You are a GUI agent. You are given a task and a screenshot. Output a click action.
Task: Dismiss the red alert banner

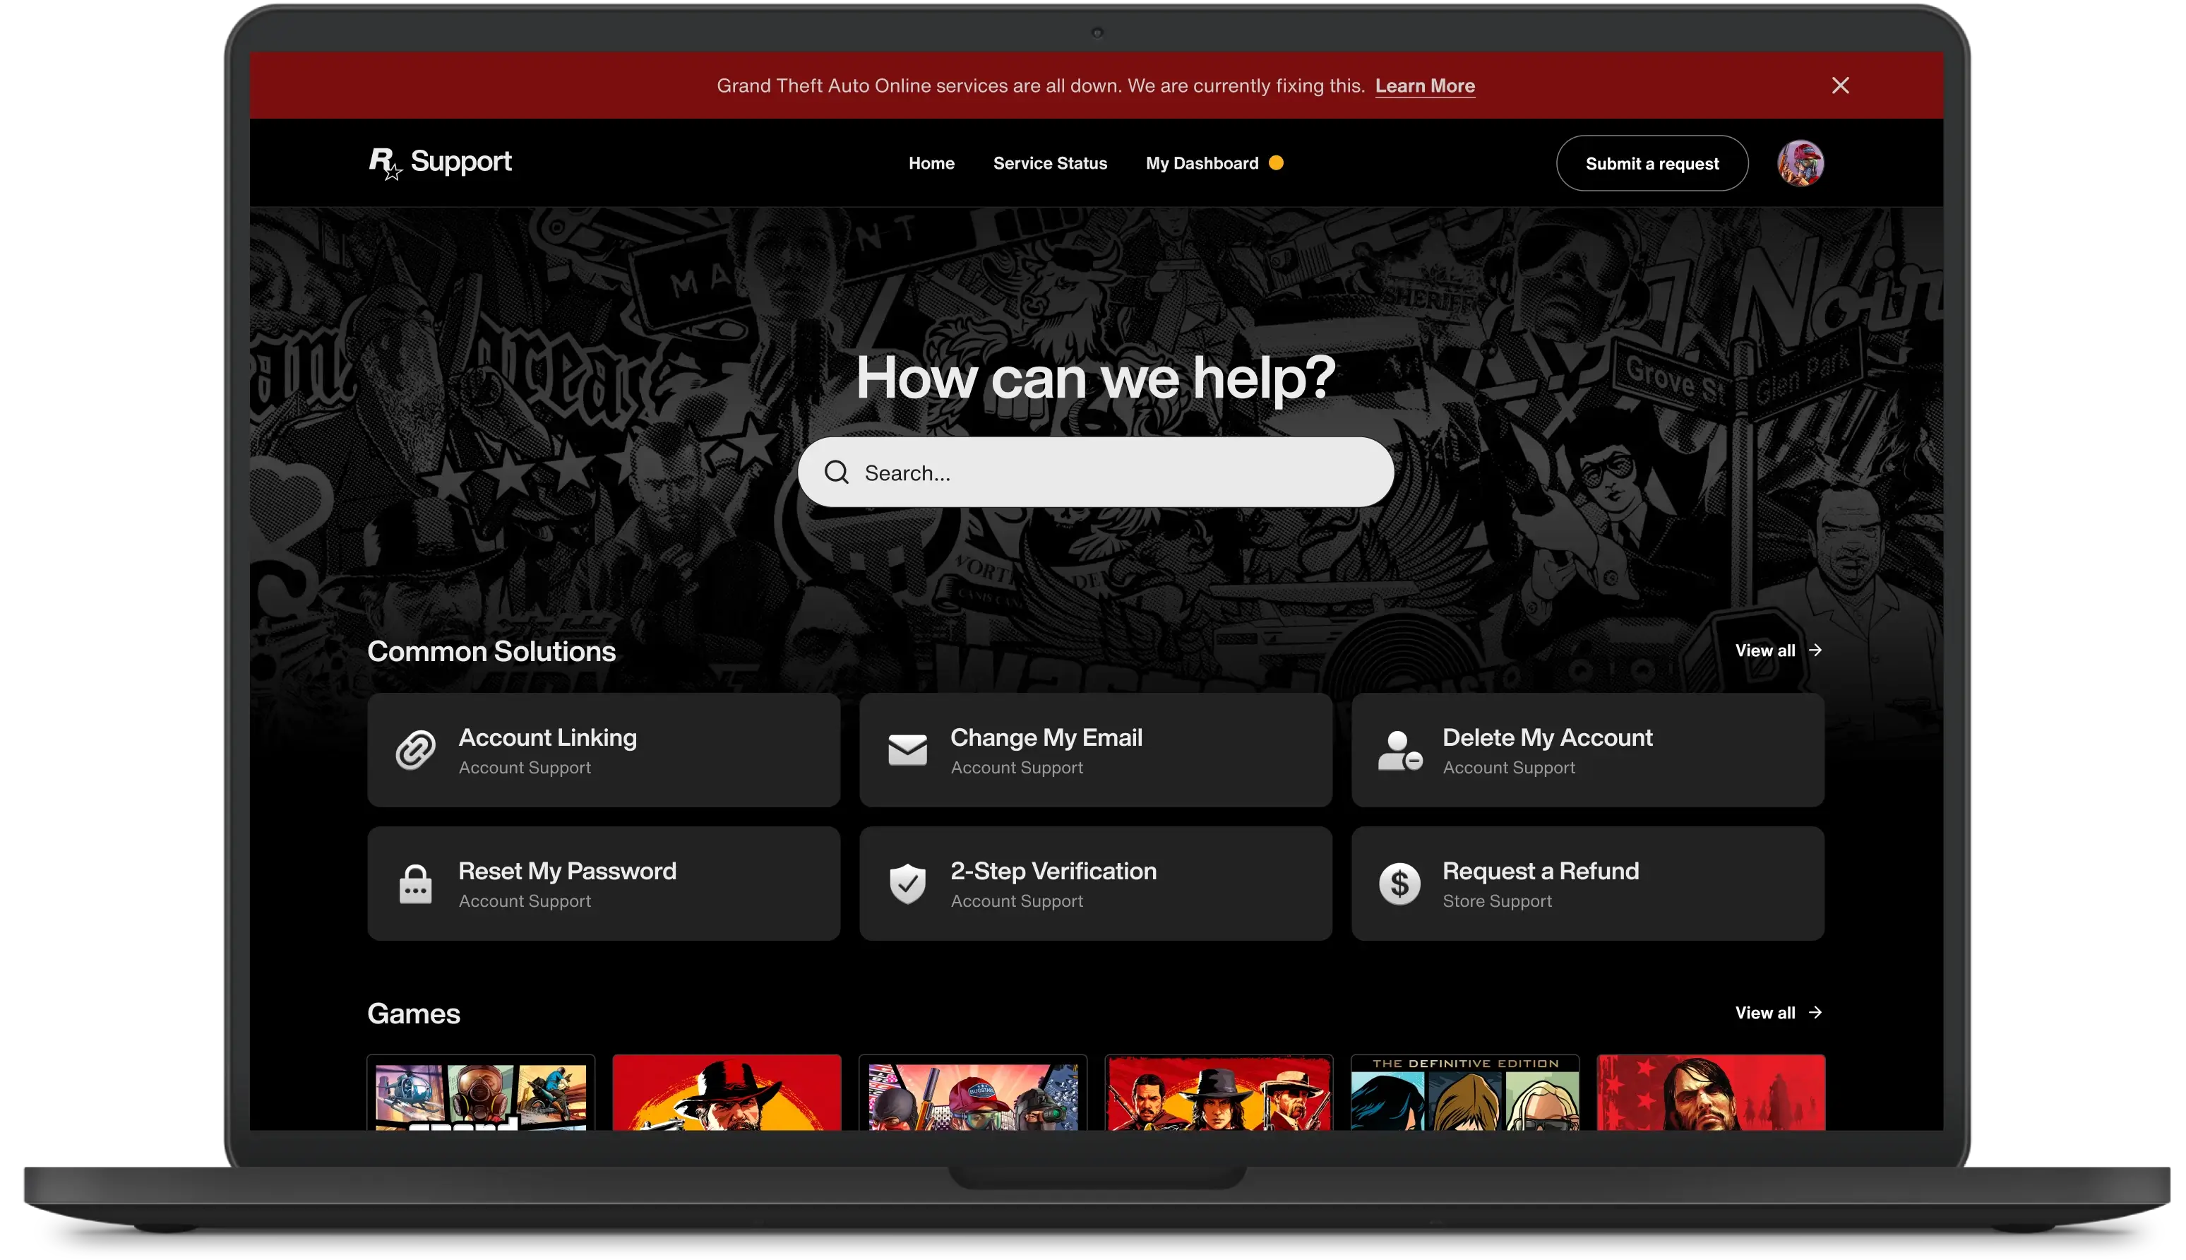tap(1840, 85)
